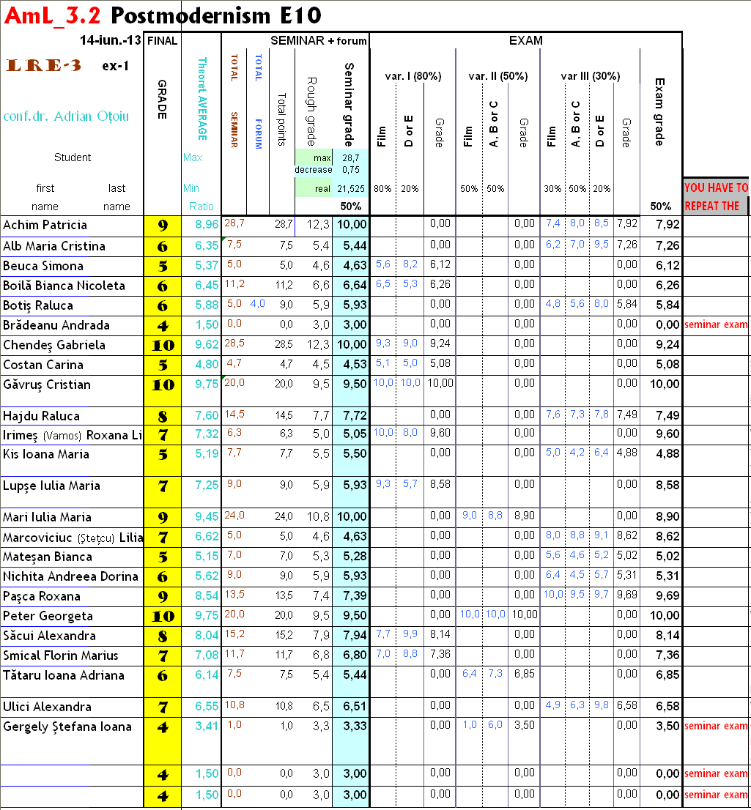Select the 'var III (30%)' header
The height and width of the screenshot is (810, 751).
tap(591, 76)
